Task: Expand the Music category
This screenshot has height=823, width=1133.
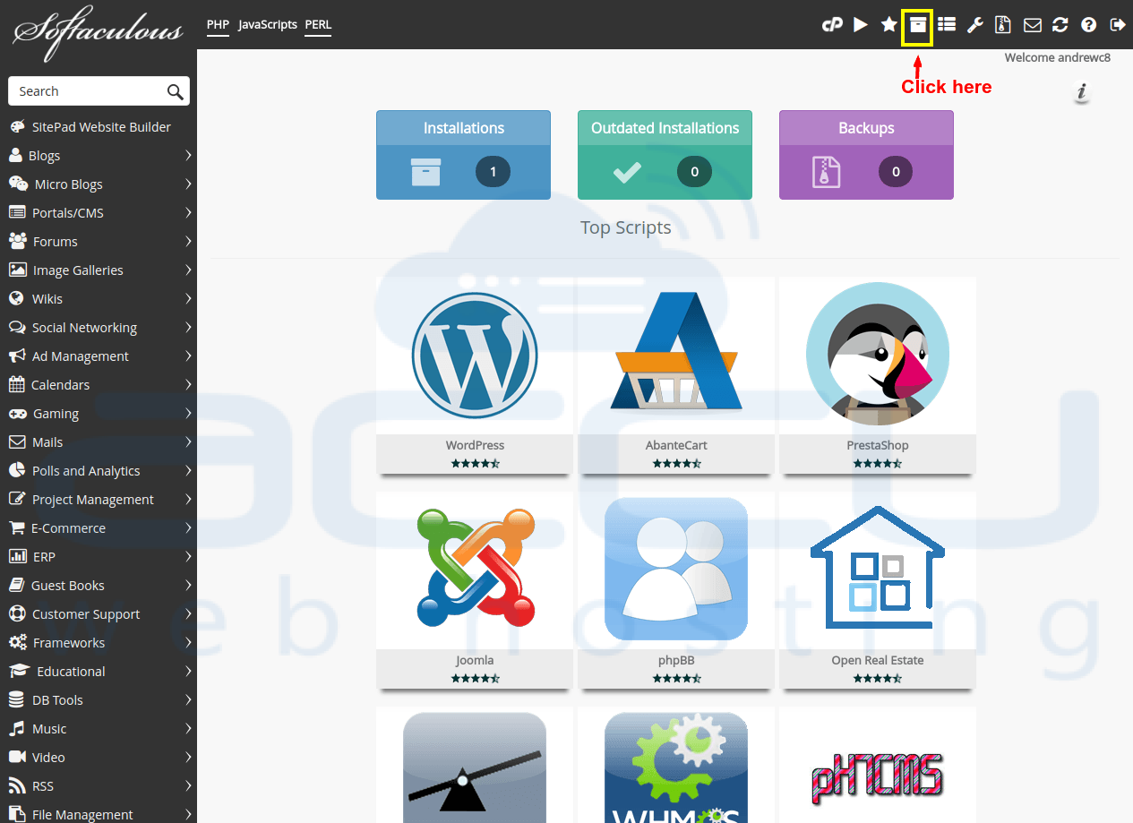Action: pos(99,729)
